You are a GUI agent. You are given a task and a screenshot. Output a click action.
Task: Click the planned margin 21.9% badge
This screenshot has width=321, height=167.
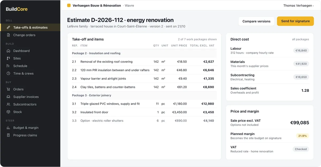tap(303, 136)
